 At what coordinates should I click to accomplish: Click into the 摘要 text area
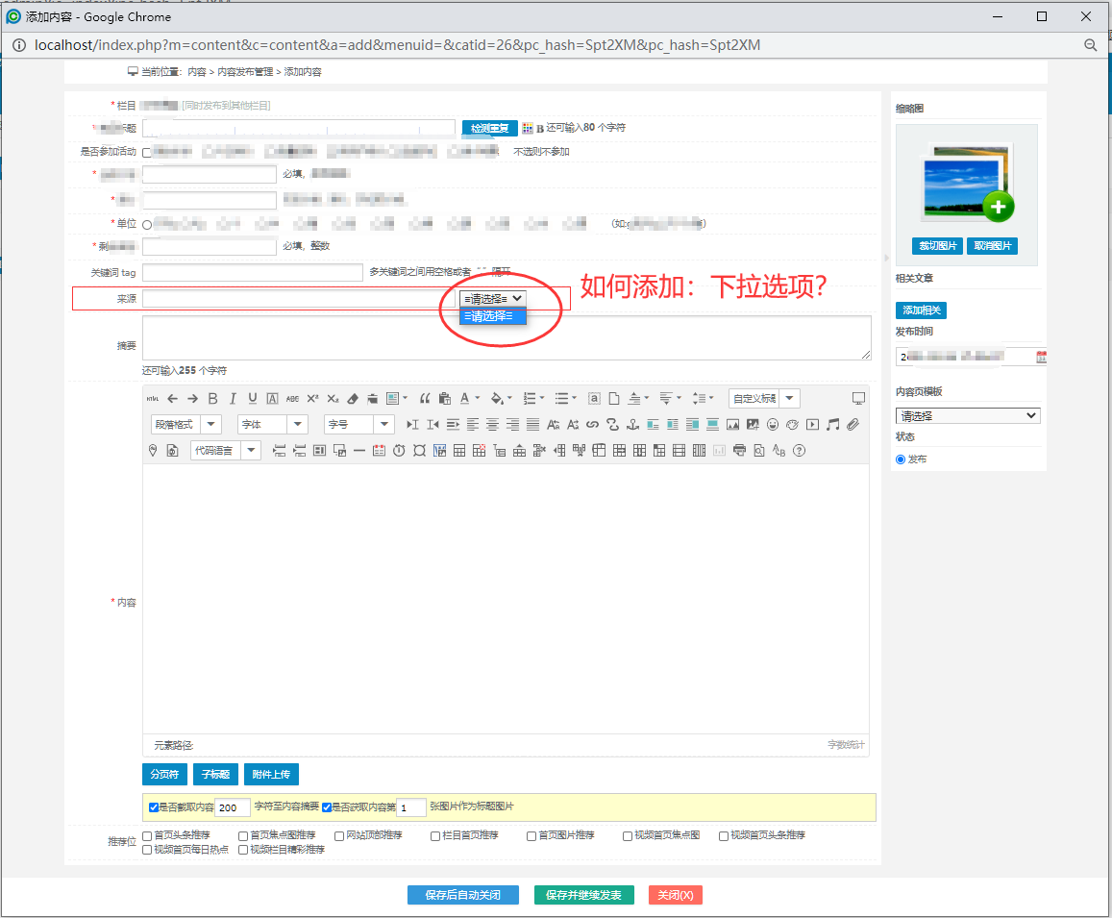coord(507,337)
